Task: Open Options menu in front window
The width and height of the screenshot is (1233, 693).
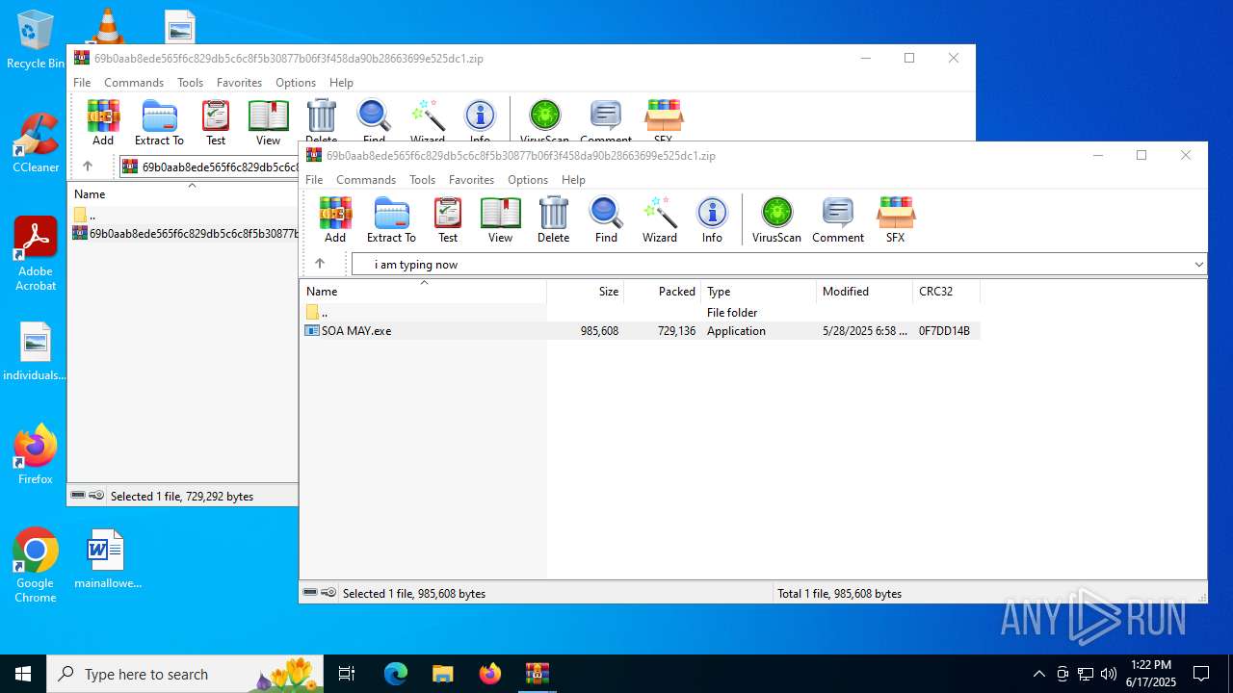Action: (x=528, y=180)
